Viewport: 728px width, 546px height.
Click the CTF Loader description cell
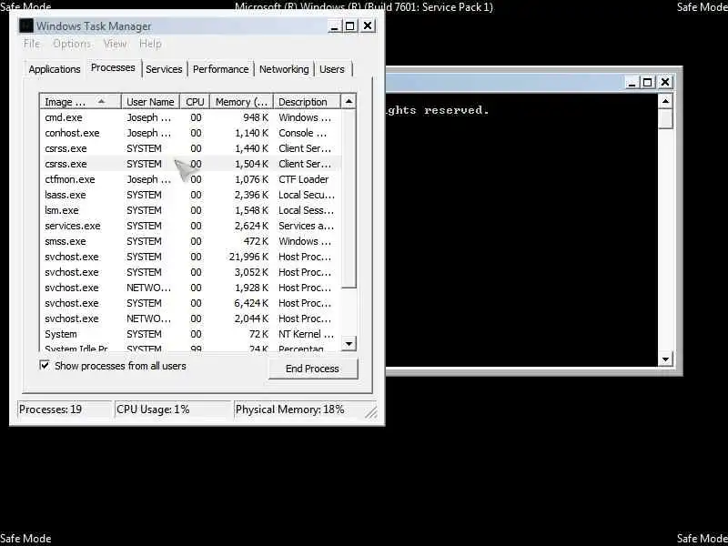click(303, 179)
